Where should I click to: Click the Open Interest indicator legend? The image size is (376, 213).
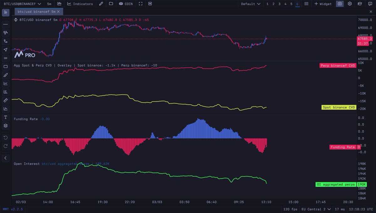(61, 164)
